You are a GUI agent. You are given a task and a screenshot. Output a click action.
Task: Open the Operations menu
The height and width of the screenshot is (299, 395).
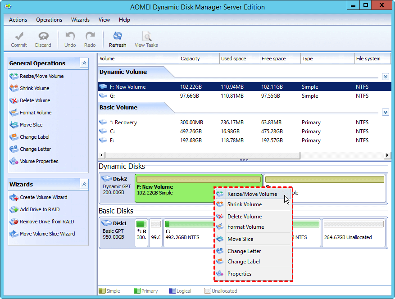click(49, 20)
